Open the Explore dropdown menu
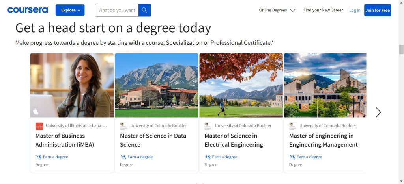The image size is (404, 184). (x=70, y=10)
